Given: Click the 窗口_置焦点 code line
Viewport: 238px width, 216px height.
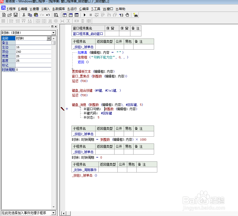Looking at the screenshot, I should coord(99,76).
